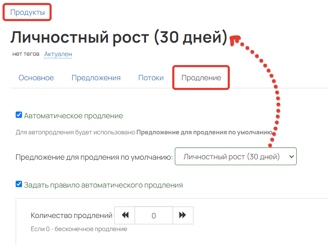Click the нет тегов label
Screen dimensions: 328x245
26,54
